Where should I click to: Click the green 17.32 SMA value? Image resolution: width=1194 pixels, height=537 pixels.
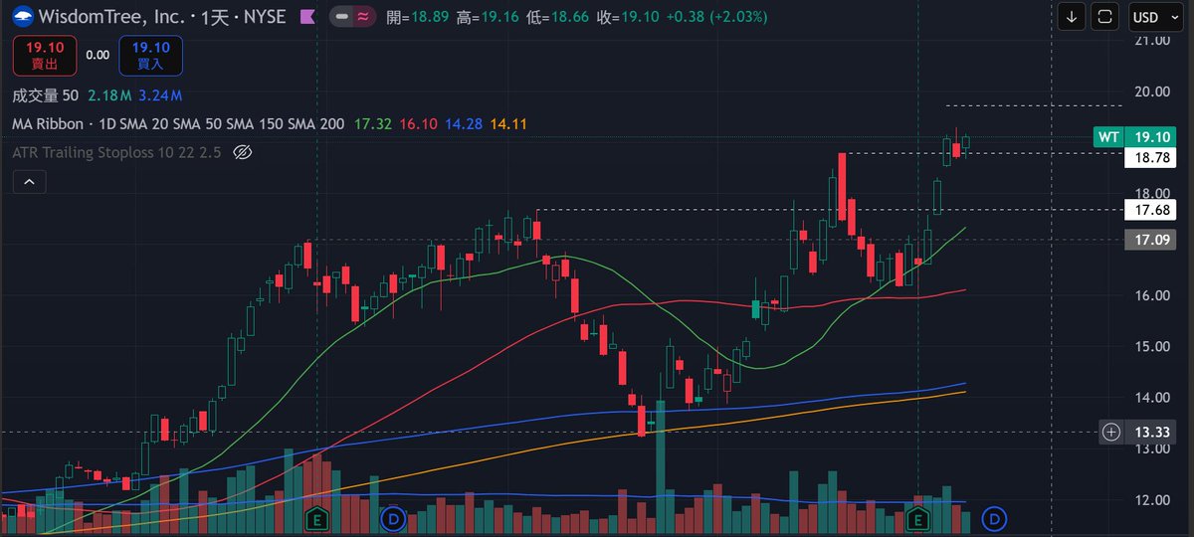pos(372,124)
